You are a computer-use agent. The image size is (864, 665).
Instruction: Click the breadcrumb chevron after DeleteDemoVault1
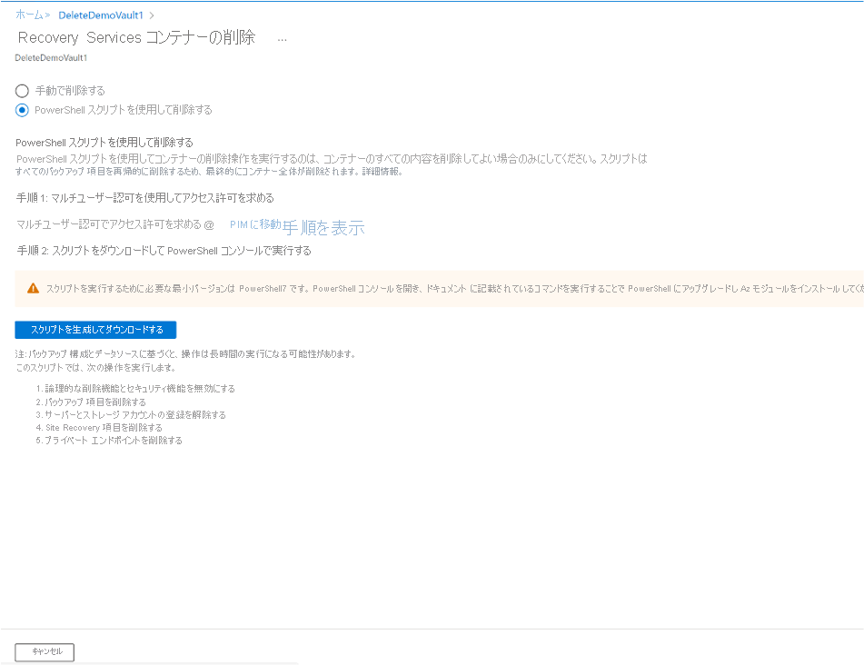pyautogui.click(x=152, y=15)
